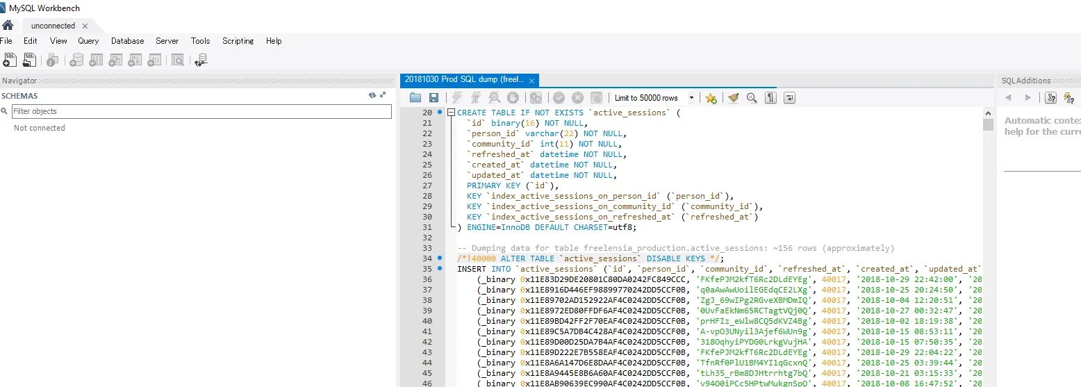Open the Edit menu
This screenshot has height=387, width=1081.
point(31,41)
